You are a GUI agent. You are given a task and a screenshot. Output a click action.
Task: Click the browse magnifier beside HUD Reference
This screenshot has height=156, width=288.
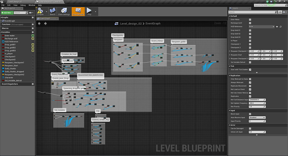point(280,26)
